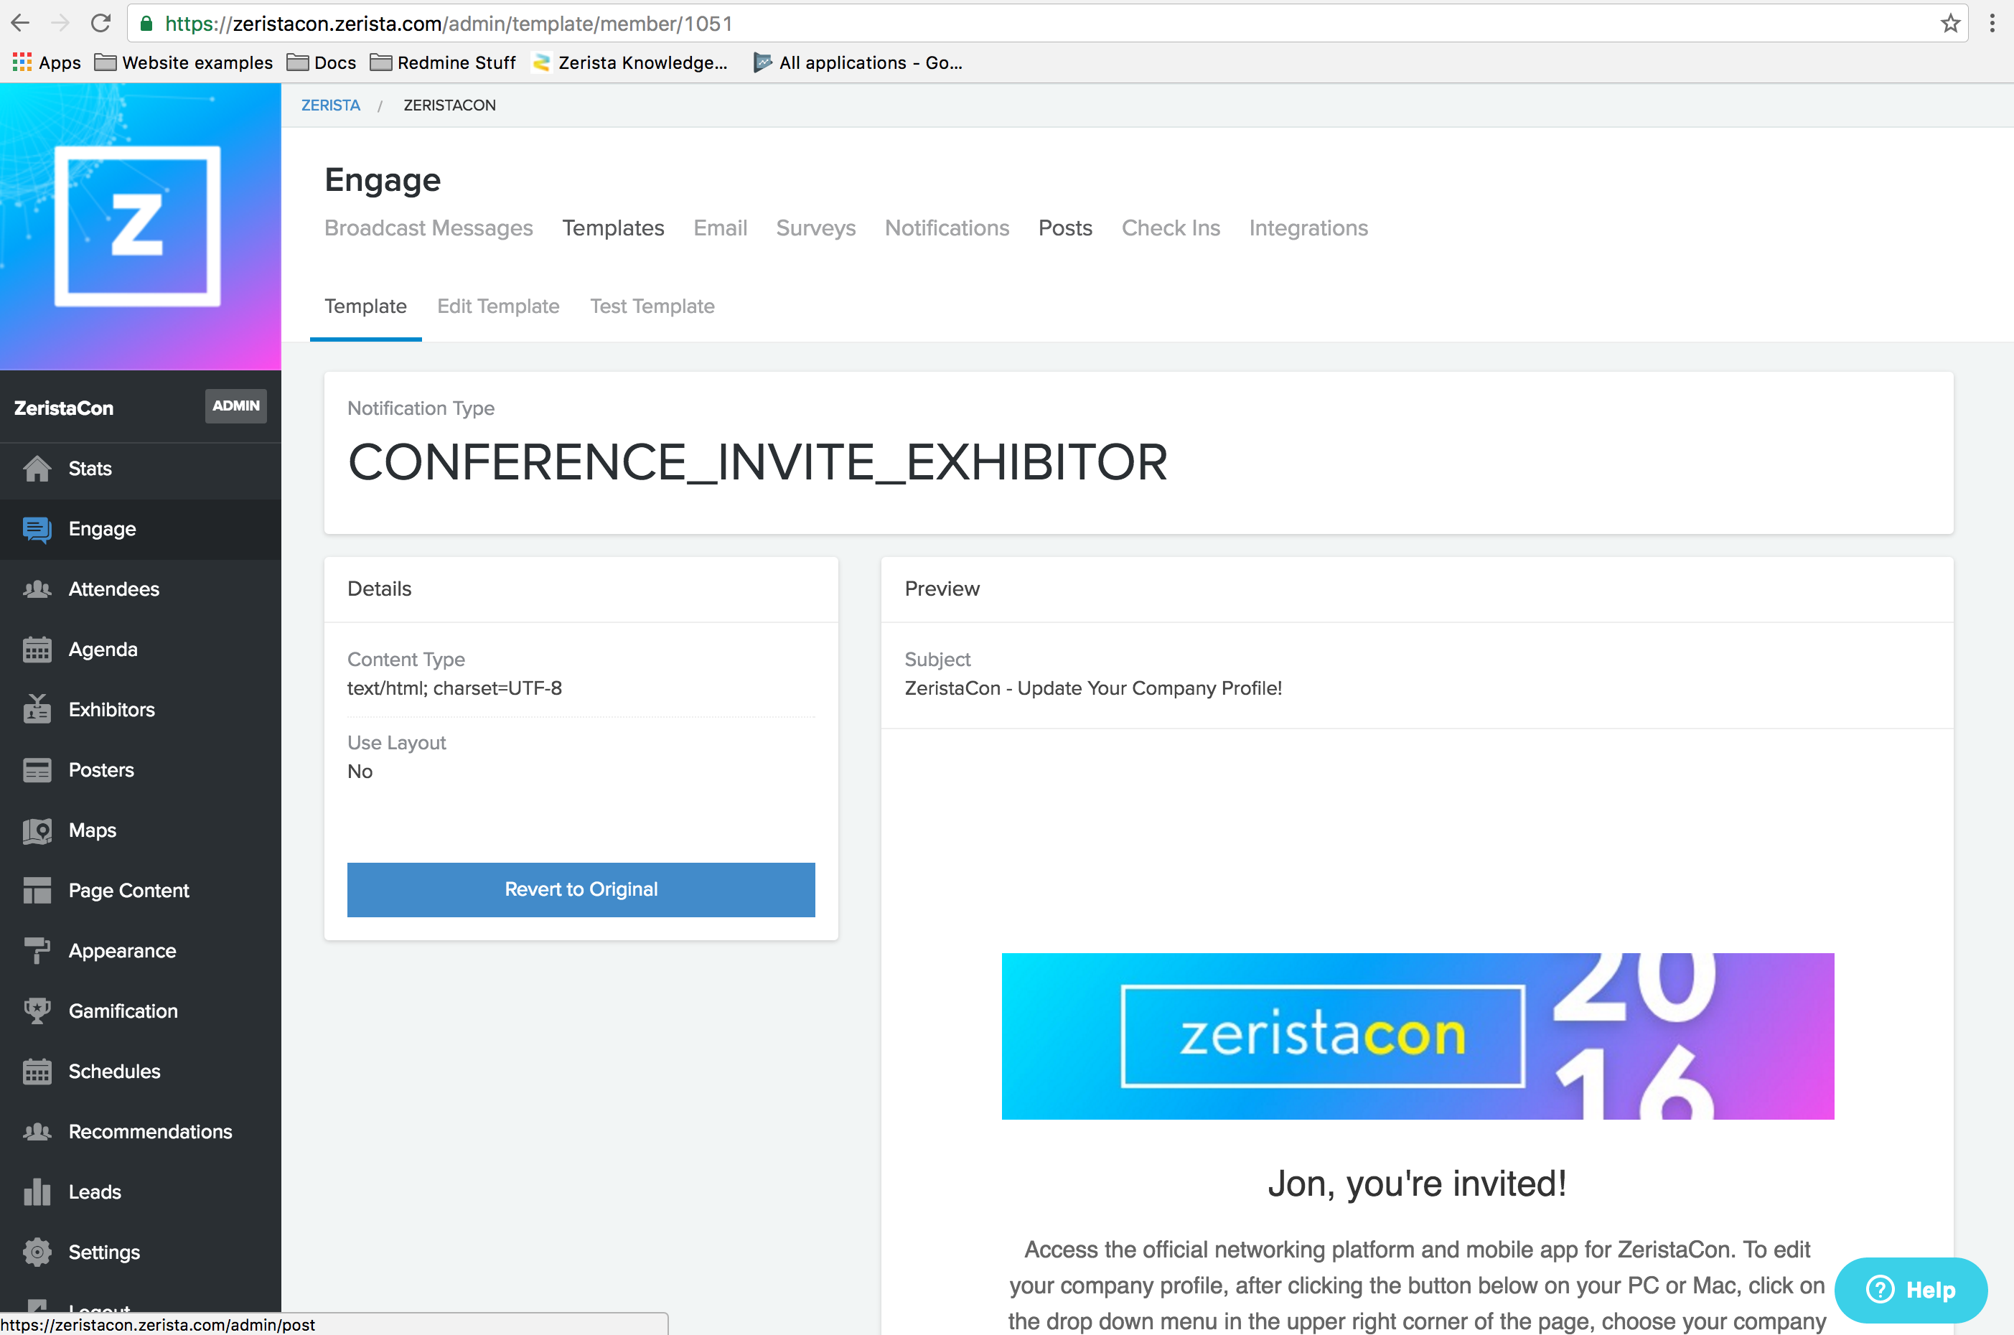Open Leads in the sidebar
This screenshot has width=2014, height=1335.
click(141, 1192)
